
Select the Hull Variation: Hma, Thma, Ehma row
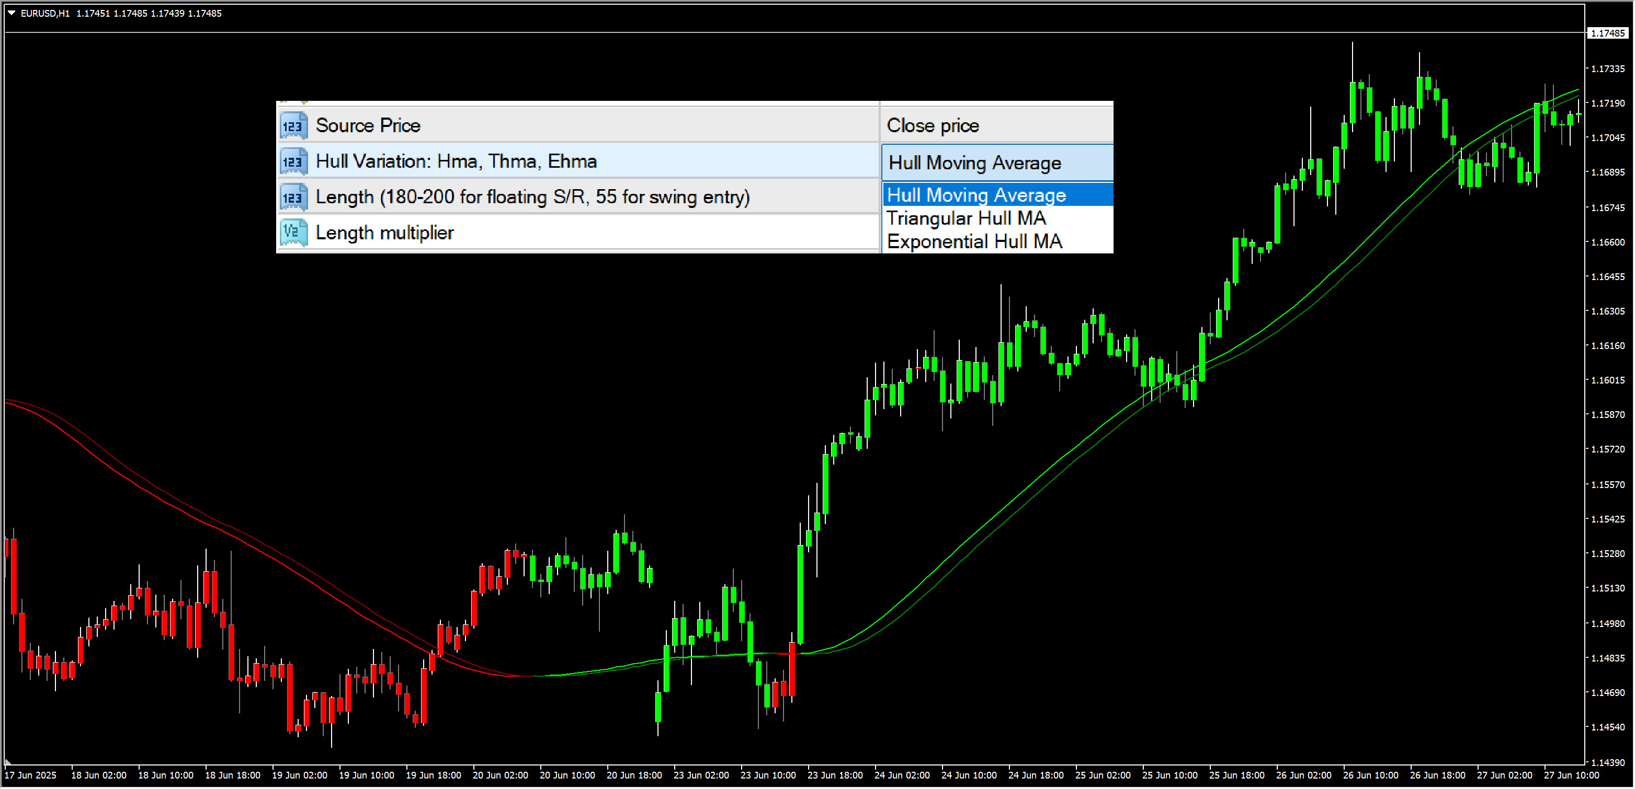click(578, 161)
